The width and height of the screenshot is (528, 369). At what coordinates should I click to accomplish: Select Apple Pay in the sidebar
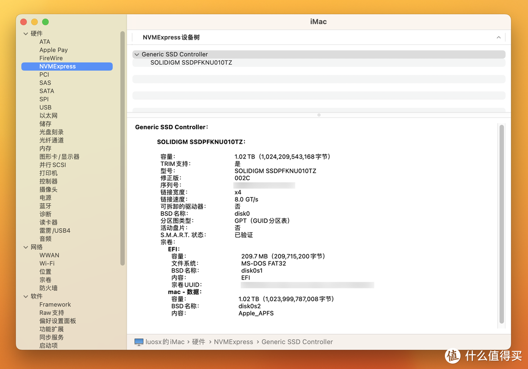tap(54, 50)
